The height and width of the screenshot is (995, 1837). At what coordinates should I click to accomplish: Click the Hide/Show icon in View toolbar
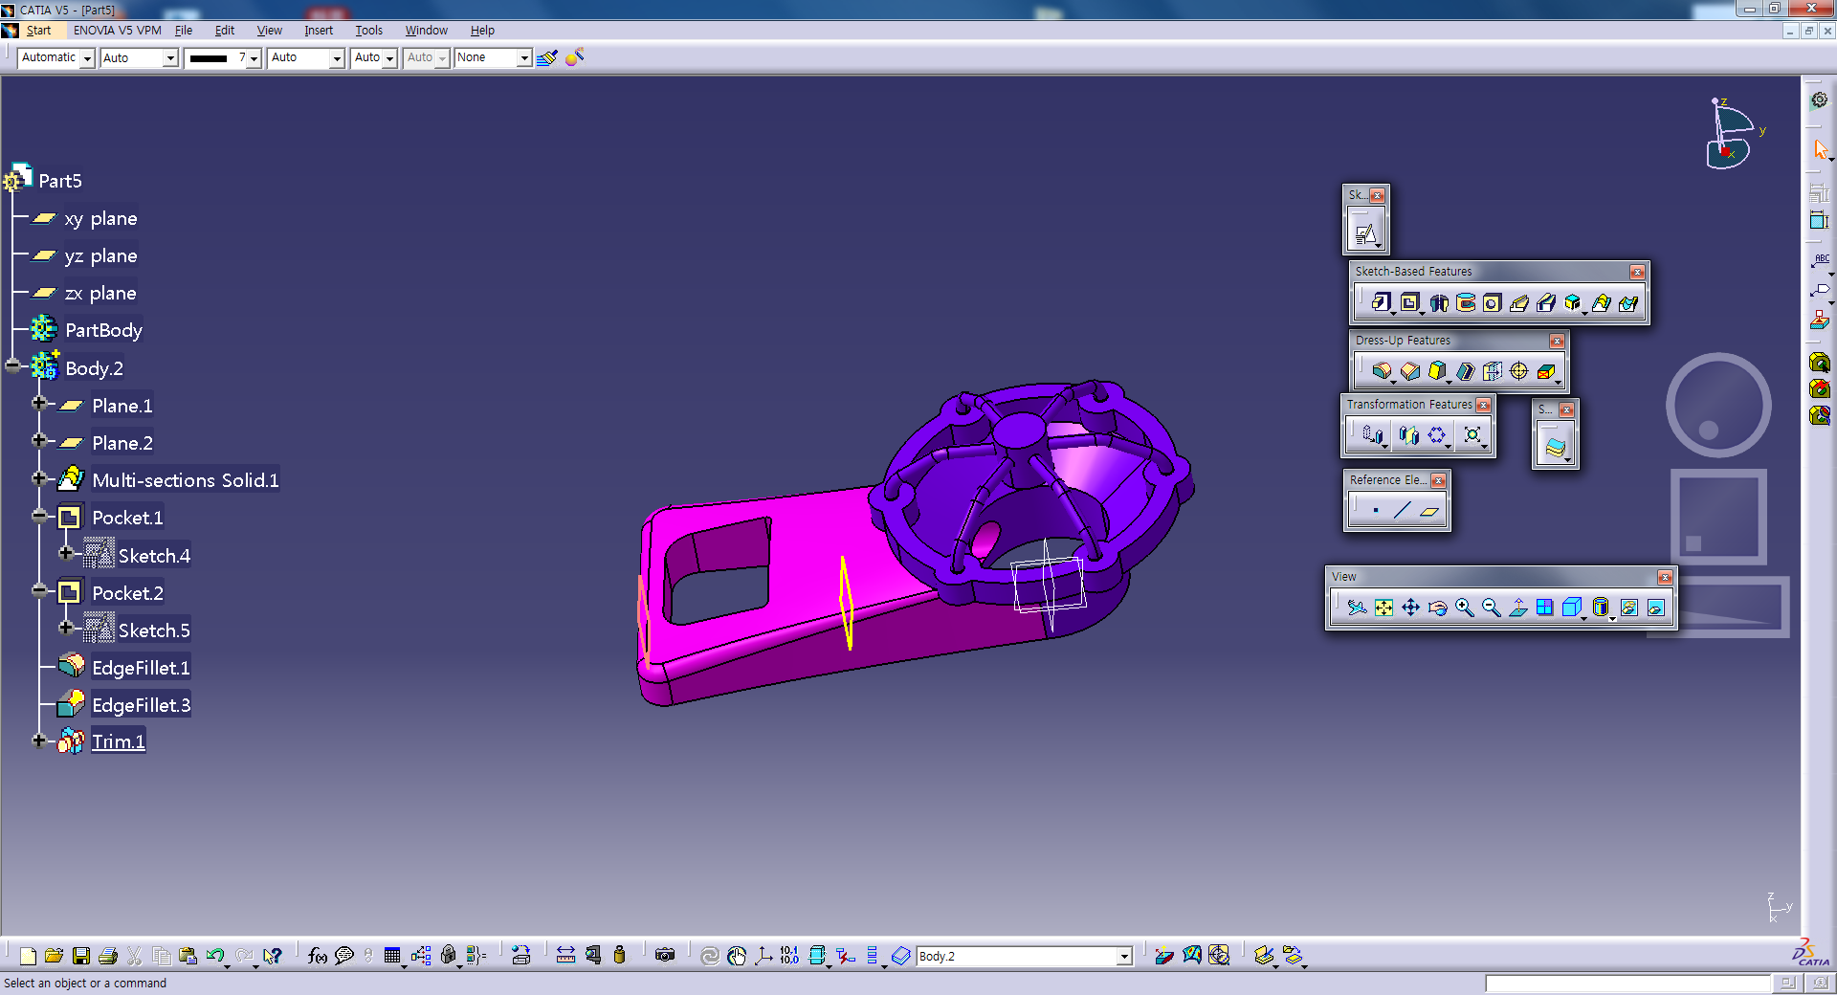point(1628,608)
